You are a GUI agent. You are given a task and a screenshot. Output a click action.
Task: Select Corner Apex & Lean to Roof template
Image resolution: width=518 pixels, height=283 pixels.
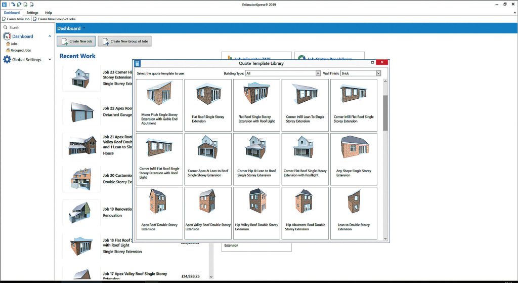208,159
